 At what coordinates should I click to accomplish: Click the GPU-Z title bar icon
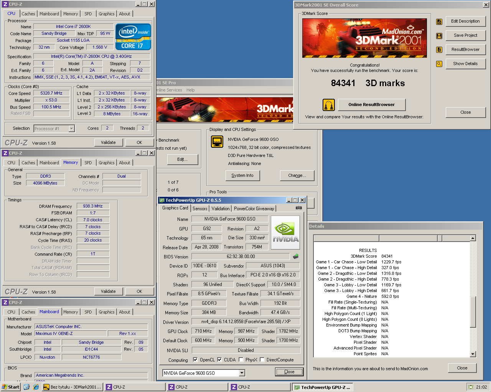(x=162, y=200)
